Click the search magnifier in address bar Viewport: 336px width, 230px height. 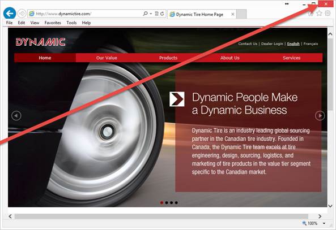[145, 14]
